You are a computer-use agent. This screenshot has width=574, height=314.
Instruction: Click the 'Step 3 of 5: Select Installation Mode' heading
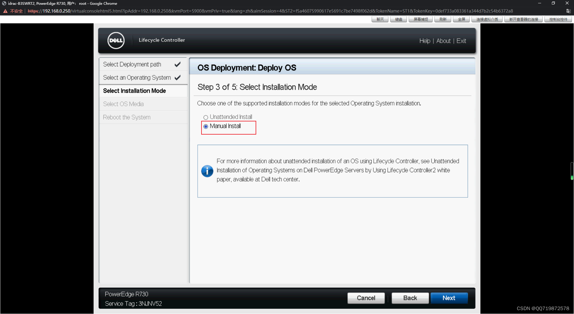click(257, 87)
